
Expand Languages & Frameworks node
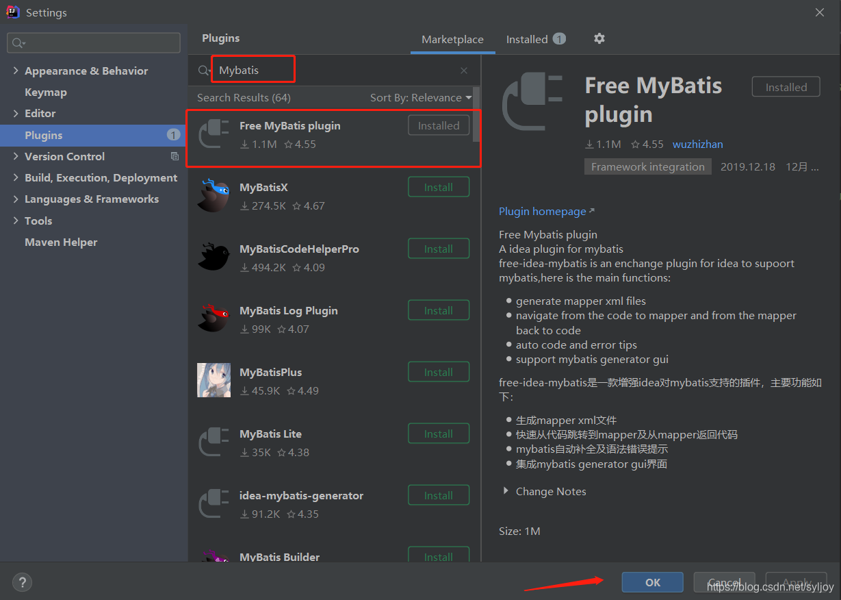tap(16, 199)
